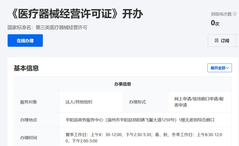Image resolution: width=239 pixels, height=146 pixels.
Task: Click the 基本信息 section heading
Action: [x=26, y=68]
